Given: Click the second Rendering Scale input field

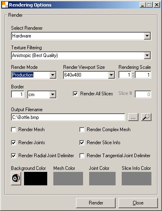Looking at the screenshot, I should 143,75.
